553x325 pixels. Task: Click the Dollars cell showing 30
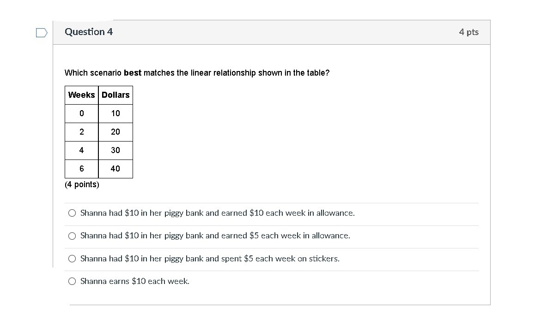coord(115,150)
